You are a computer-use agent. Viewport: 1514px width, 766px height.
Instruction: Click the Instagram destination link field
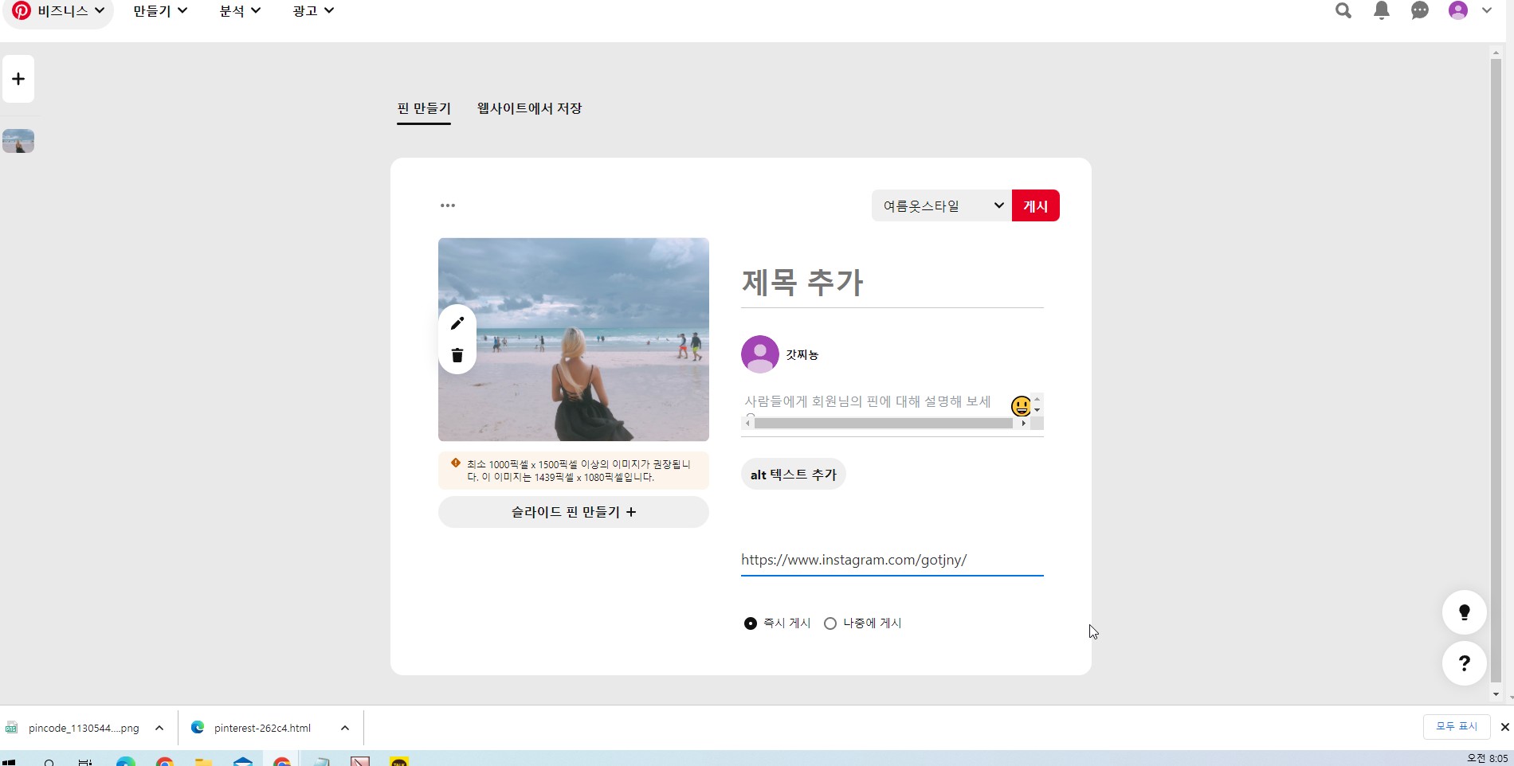pos(892,560)
